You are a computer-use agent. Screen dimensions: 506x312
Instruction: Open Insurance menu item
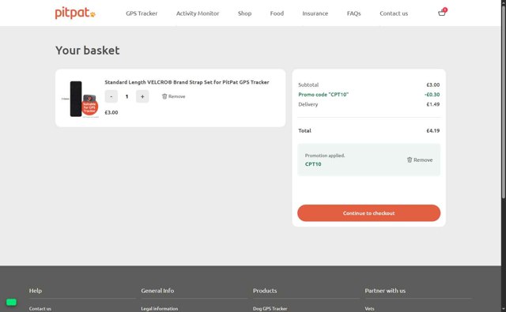[x=315, y=13]
